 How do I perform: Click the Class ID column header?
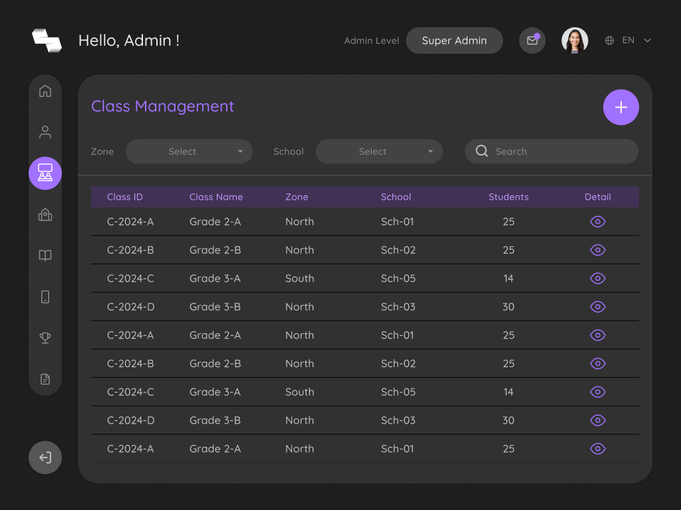click(x=124, y=197)
